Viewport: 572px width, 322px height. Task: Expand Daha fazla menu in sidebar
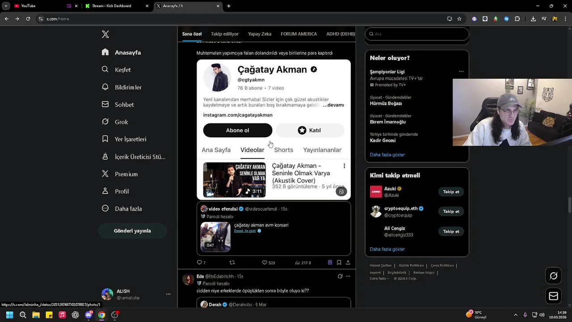point(122,208)
